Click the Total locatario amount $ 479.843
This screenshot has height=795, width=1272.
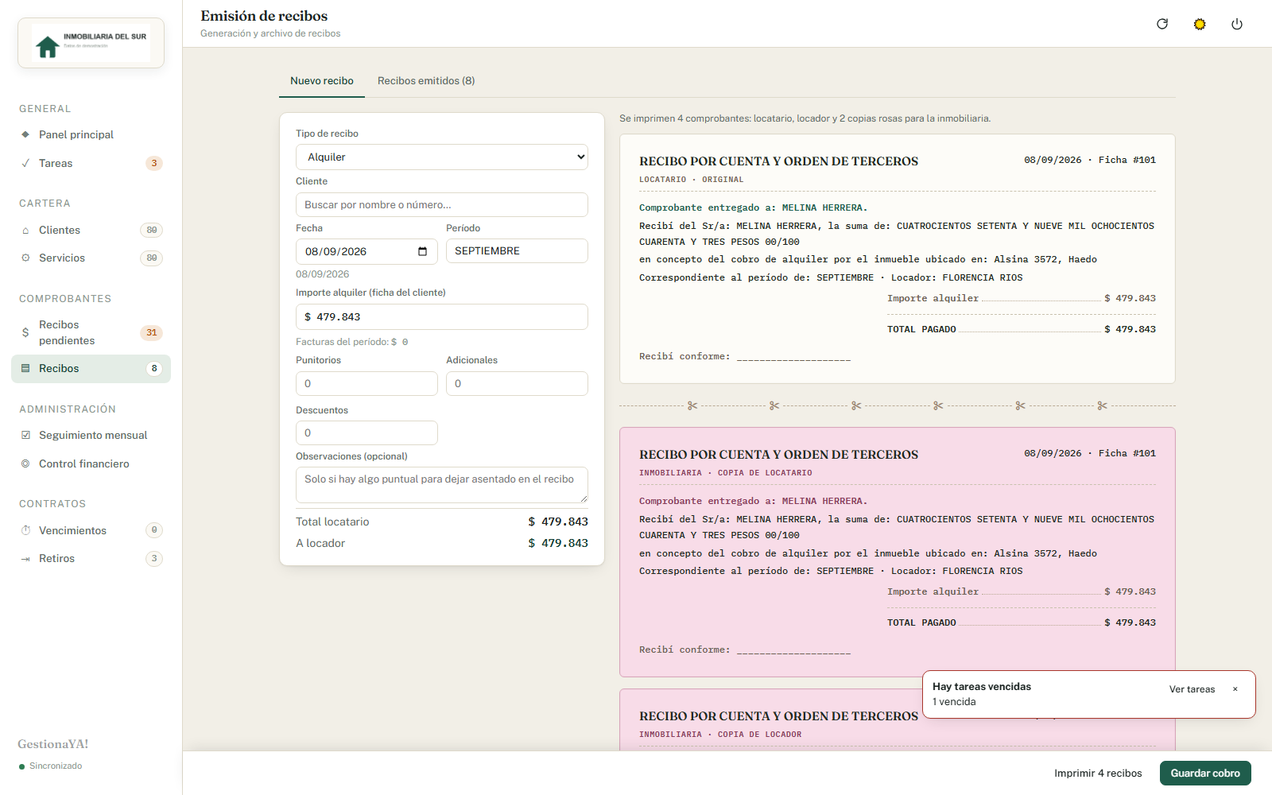[x=558, y=522]
